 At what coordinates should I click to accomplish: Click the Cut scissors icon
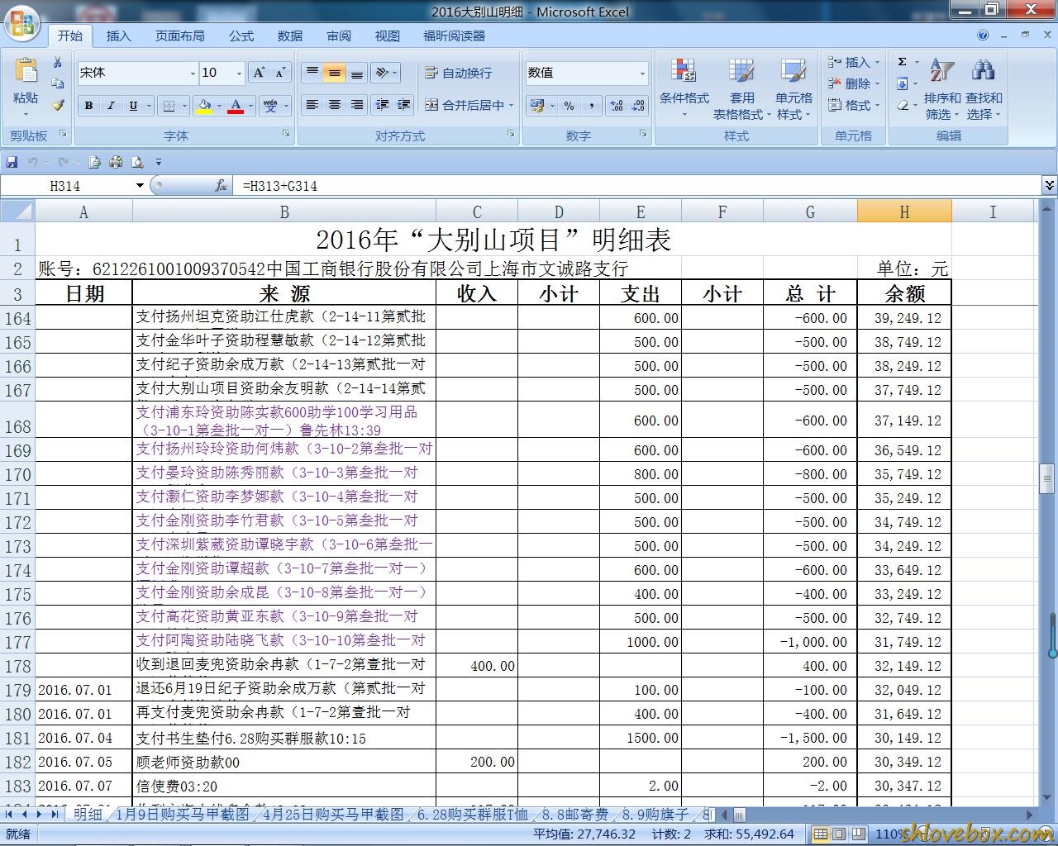coord(57,63)
